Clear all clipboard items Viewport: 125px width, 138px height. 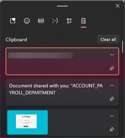[x=108, y=40]
